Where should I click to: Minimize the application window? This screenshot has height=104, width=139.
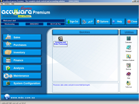[x=133, y=1]
